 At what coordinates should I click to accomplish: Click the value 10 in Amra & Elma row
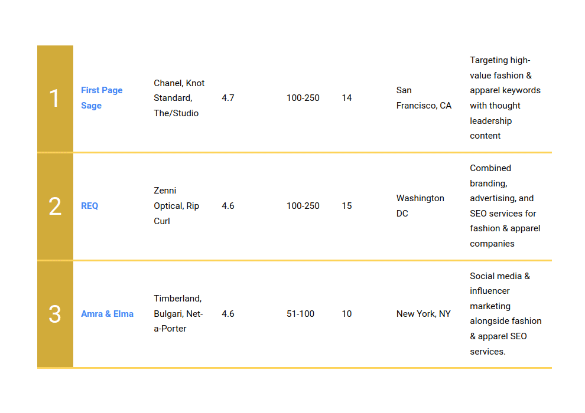[x=347, y=314]
